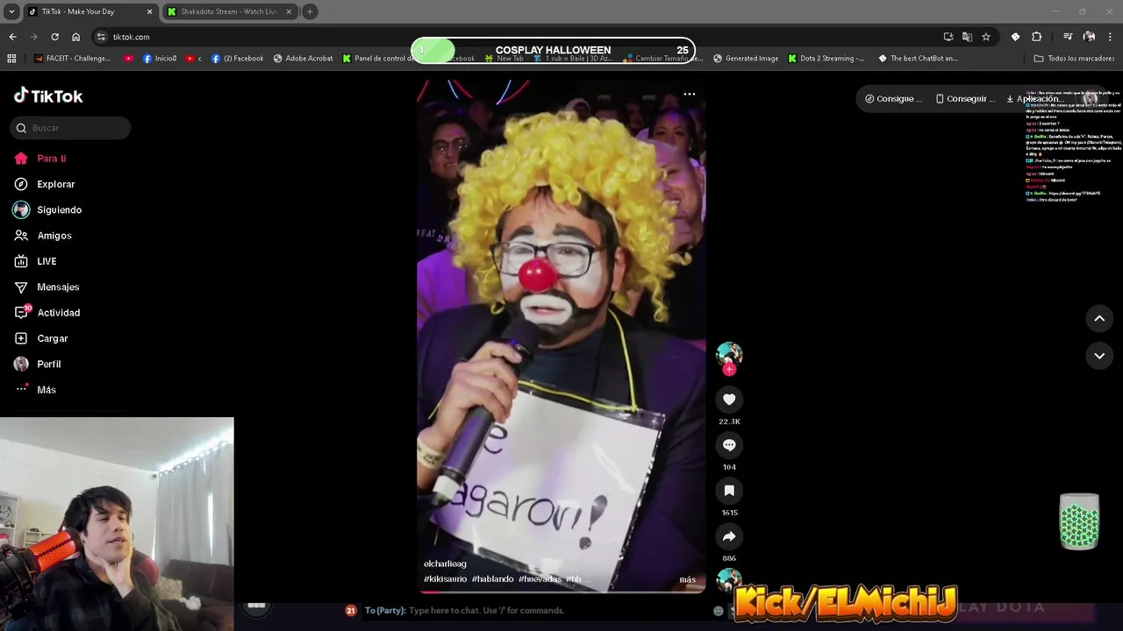Bookmark the video to favorites

(729, 491)
